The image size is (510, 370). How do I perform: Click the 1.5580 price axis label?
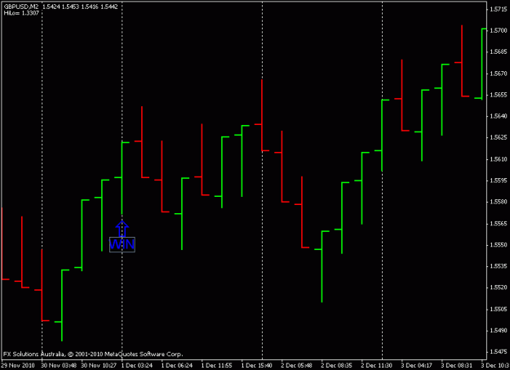[499, 202]
